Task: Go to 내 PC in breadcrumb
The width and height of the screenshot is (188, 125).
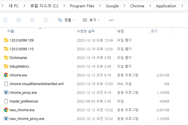Action: click(x=14, y=6)
